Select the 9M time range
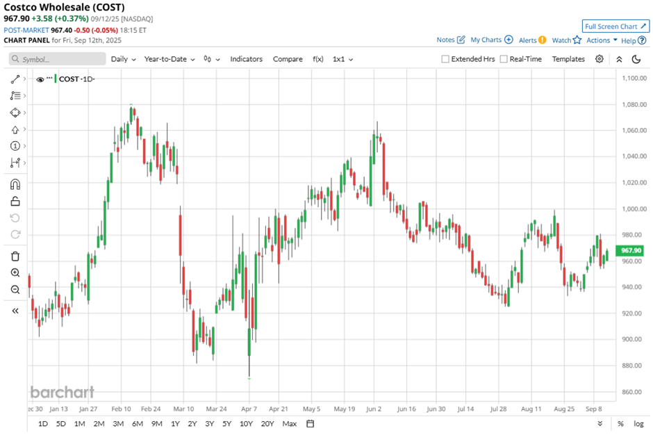This screenshot has height=435, width=653. pyautogui.click(x=156, y=424)
